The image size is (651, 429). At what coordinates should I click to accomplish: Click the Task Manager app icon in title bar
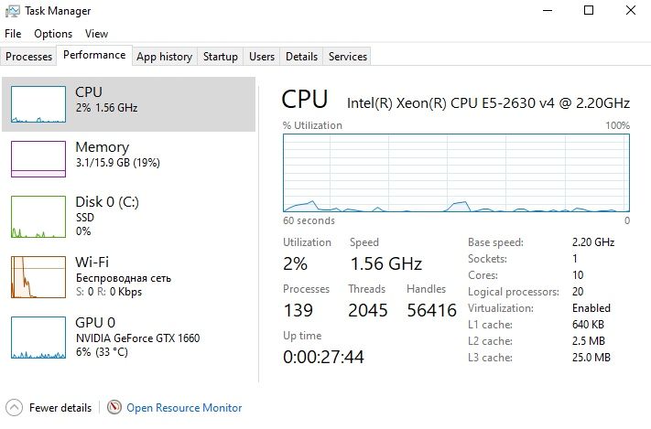click(x=12, y=11)
